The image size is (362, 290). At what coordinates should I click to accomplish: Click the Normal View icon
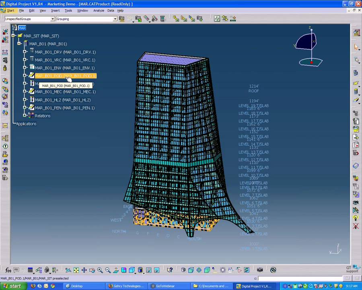point(116,270)
